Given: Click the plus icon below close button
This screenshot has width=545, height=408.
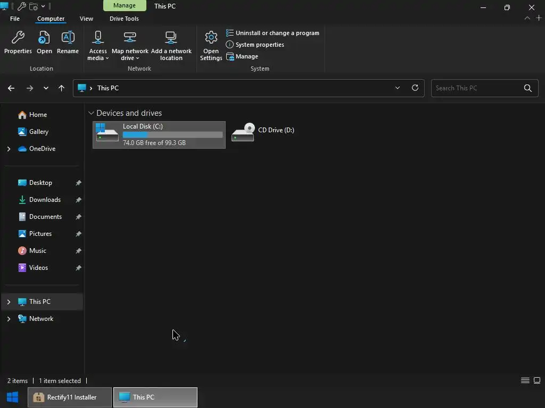Looking at the screenshot, I should tap(539, 18).
